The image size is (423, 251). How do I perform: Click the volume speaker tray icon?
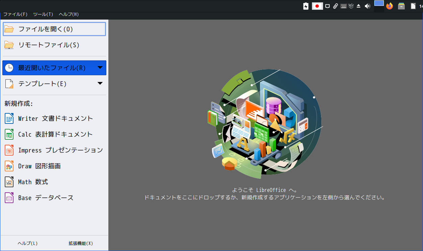368,6
